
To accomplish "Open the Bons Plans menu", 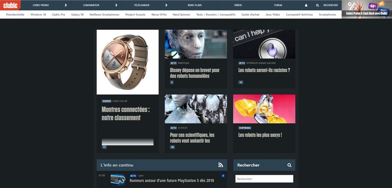I will pos(195,5).
